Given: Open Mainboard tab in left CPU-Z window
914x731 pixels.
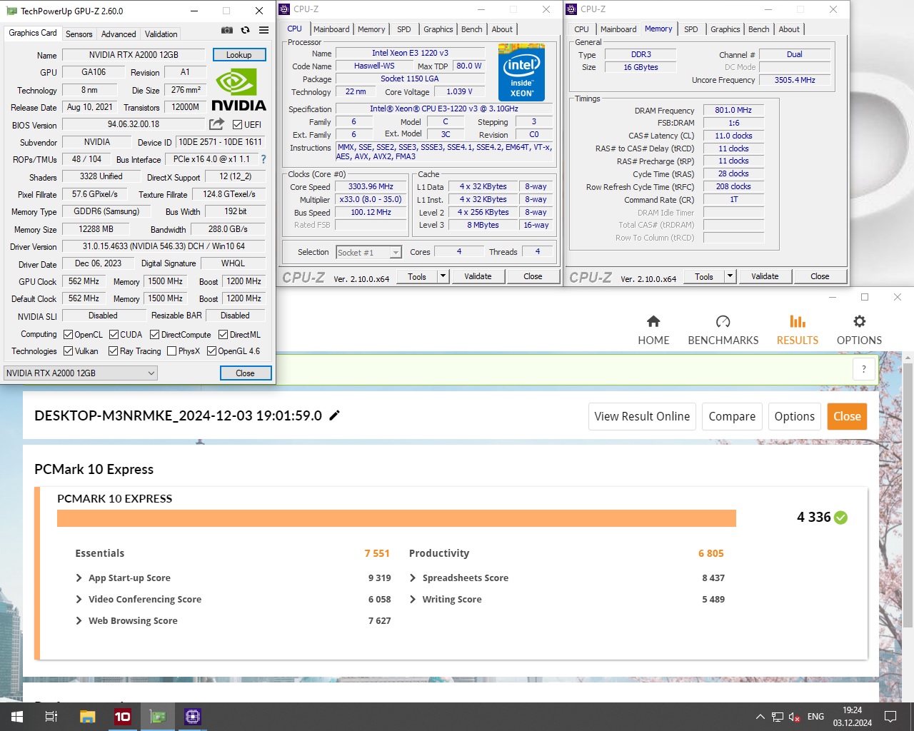Looking at the screenshot, I should click(x=331, y=29).
